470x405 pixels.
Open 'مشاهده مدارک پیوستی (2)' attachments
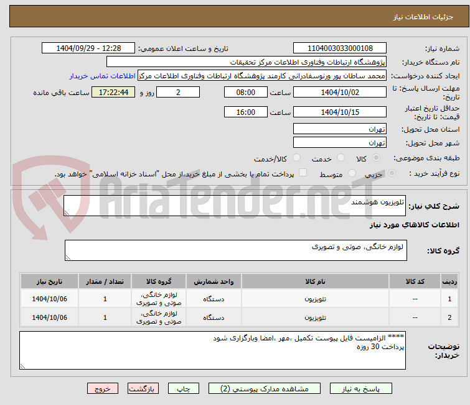tap(264, 389)
